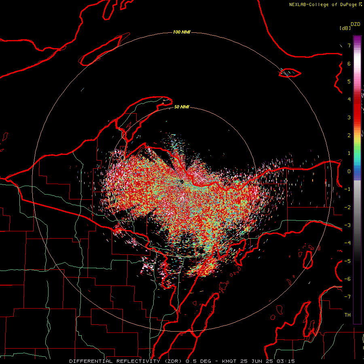Click the -5 dB value on color scale
364x364 pixels.
[347, 261]
